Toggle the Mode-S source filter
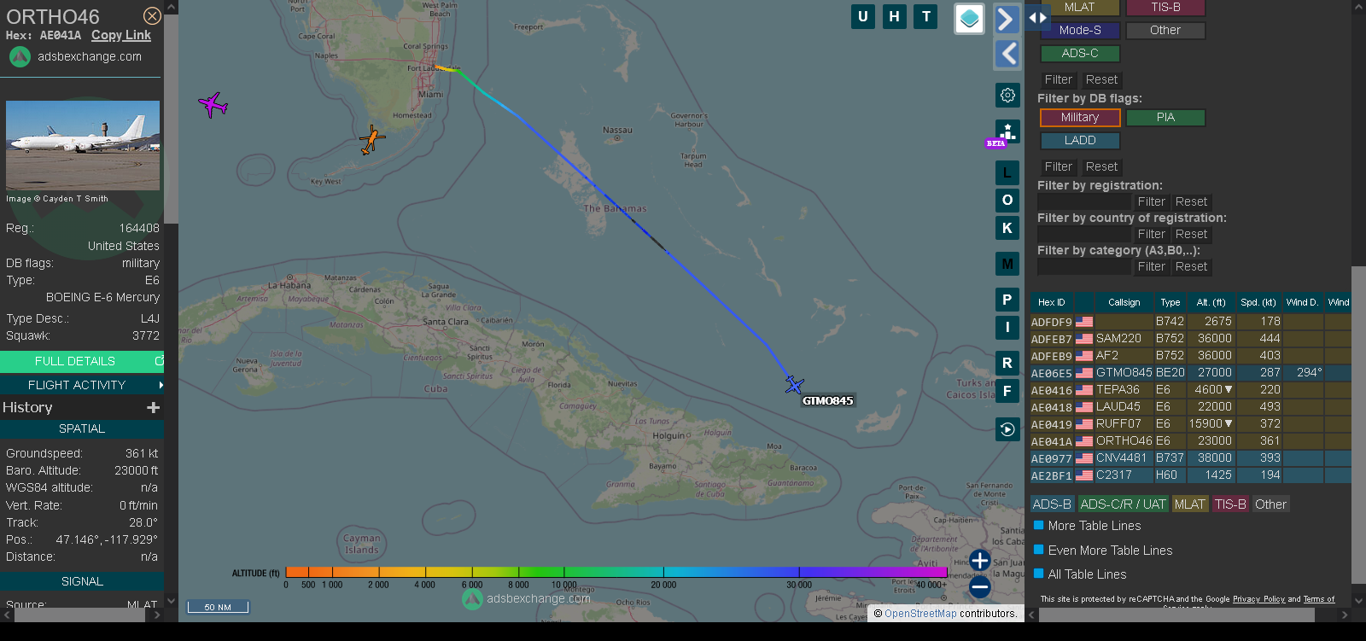Viewport: 1366px width, 641px height. 1080,30
